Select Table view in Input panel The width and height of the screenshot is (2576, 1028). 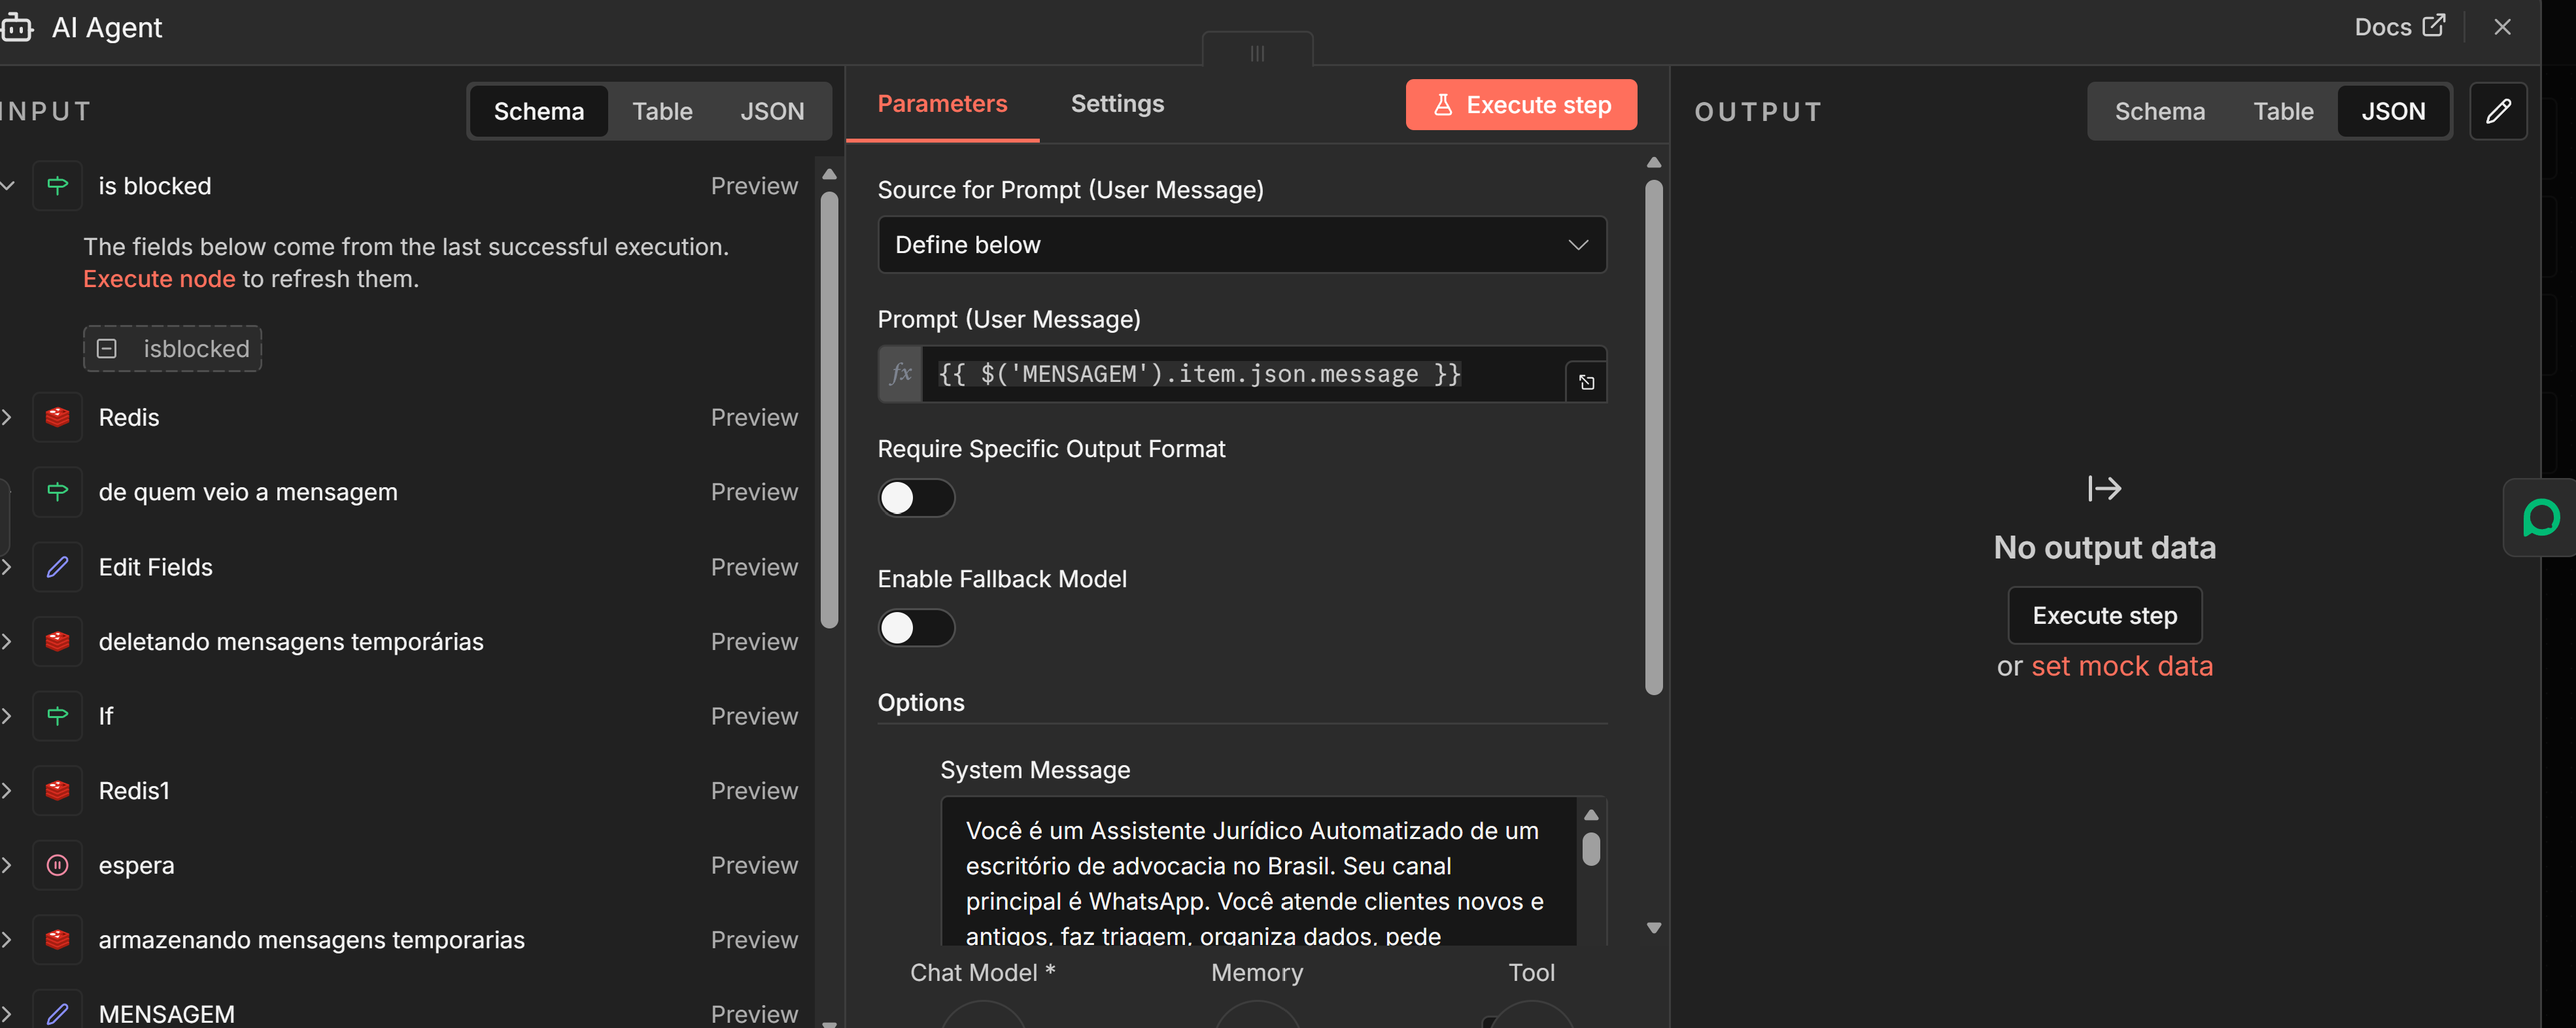[661, 111]
